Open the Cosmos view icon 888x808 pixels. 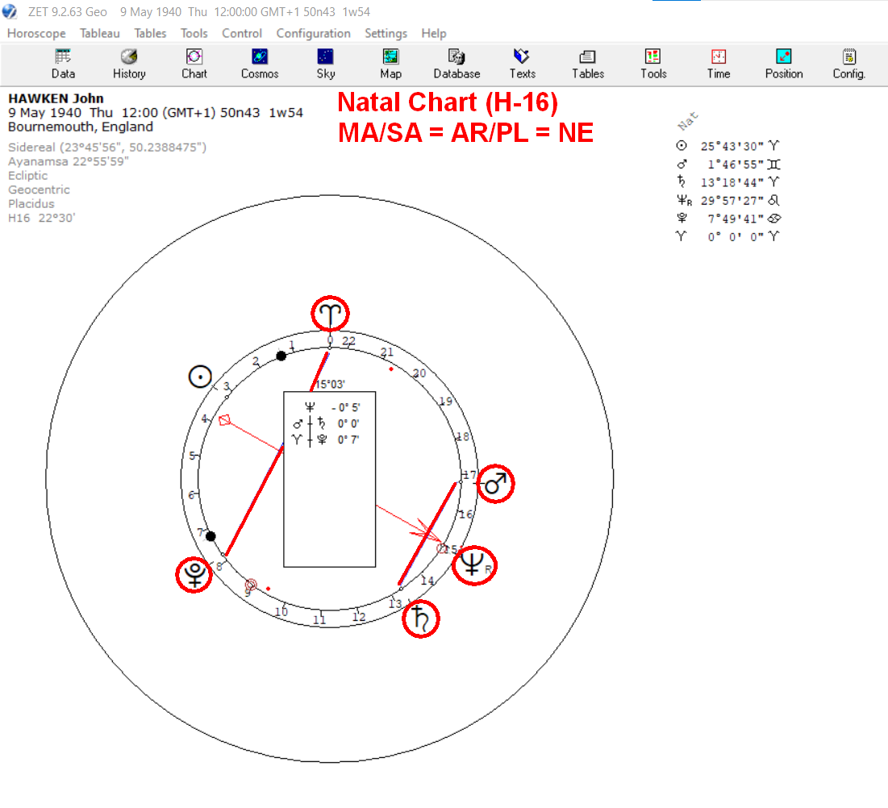click(x=260, y=64)
